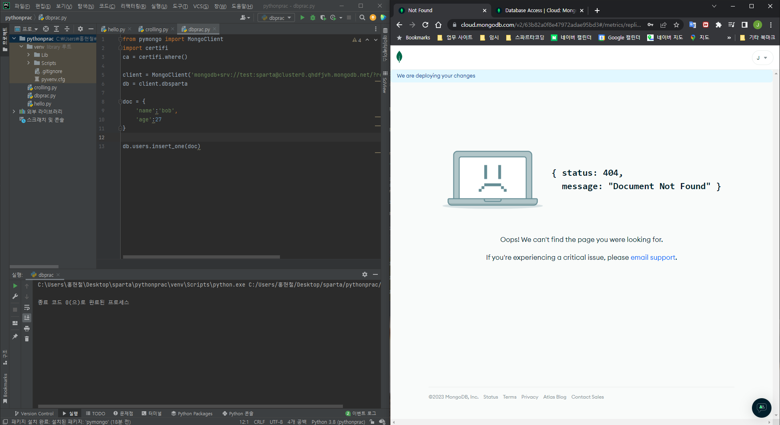Open browser extensions puzzle icon

[x=719, y=25]
